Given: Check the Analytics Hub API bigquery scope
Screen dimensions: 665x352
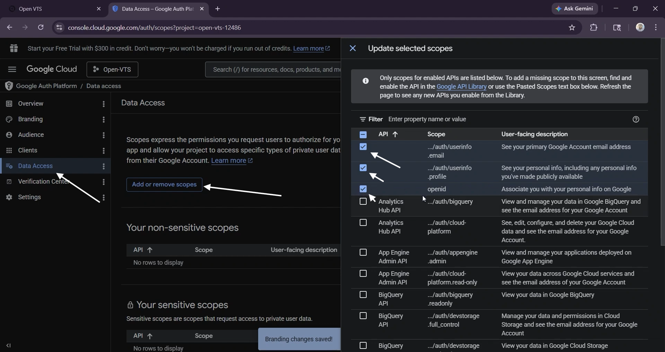Looking at the screenshot, I should point(363,202).
